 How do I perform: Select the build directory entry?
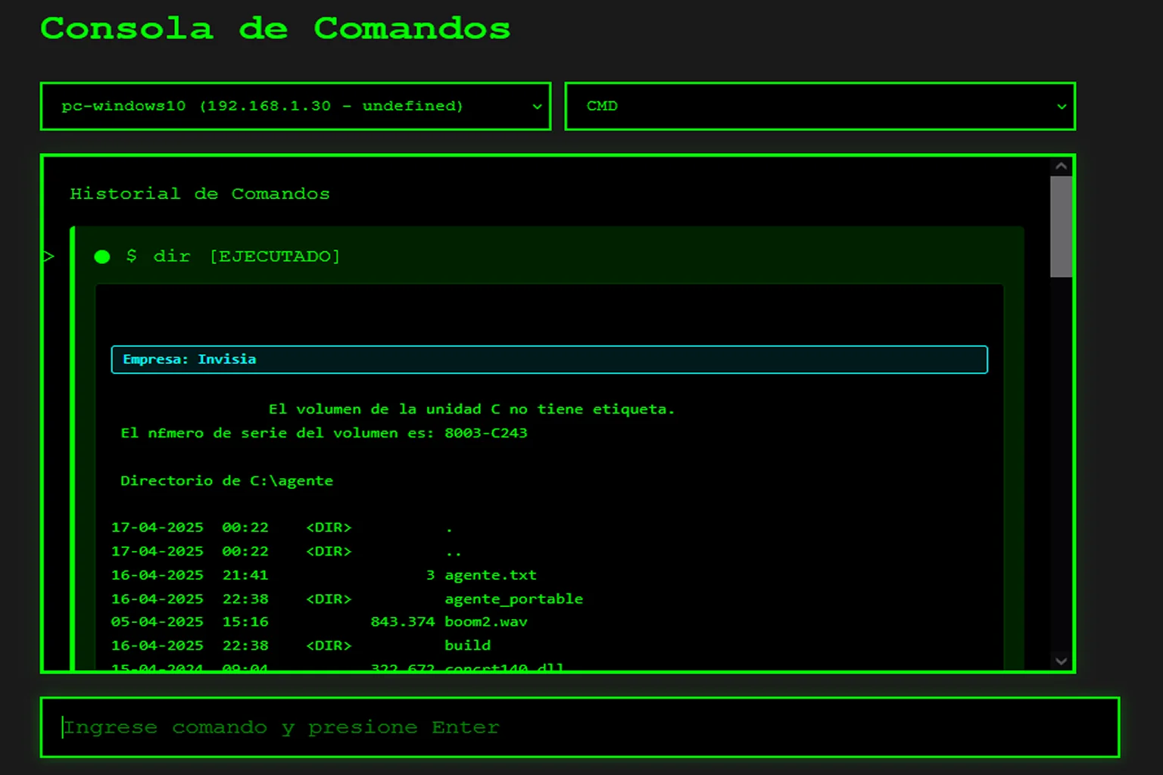[467, 645]
